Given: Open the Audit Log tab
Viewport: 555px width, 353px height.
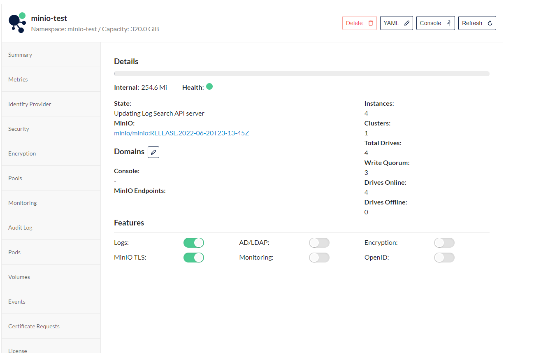Looking at the screenshot, I should click(51, 228).
